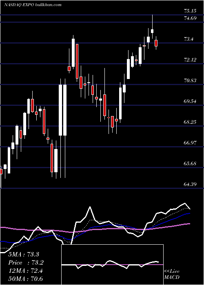
Task: Click the NASDAQ EXPO bullkhan.com title text
Action: [33, 5]
